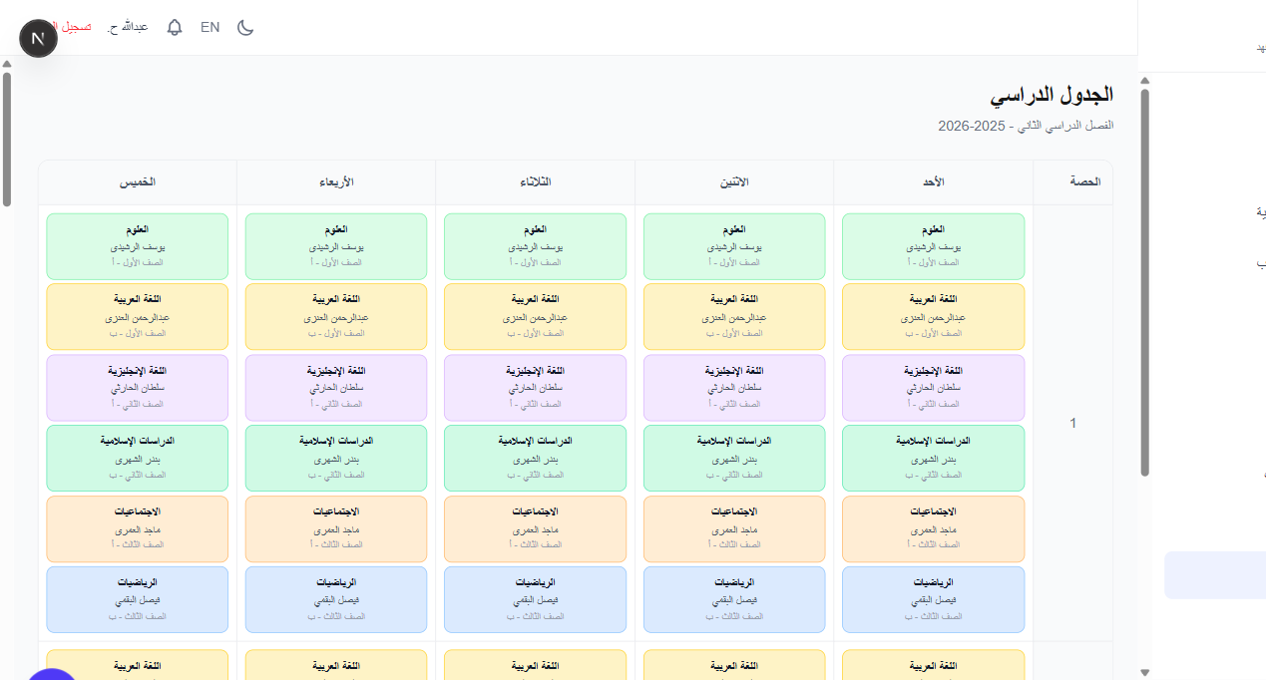Select the الأحد day column header

click(932, 181)
